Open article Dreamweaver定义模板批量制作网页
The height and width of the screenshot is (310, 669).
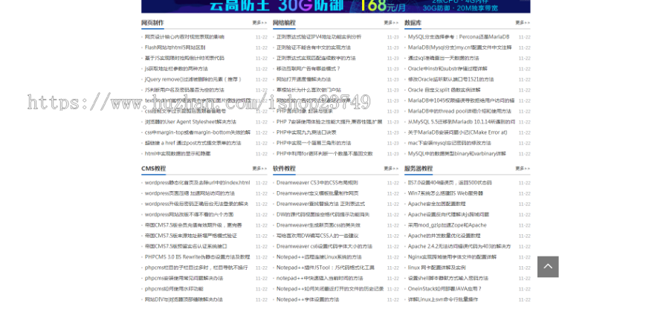(317, 193)
